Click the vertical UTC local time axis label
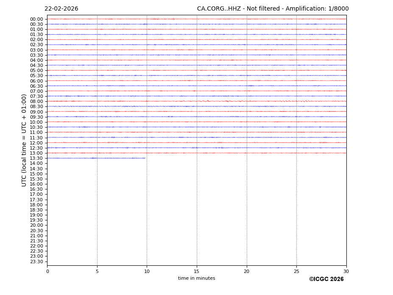 [x=25, y=140]
